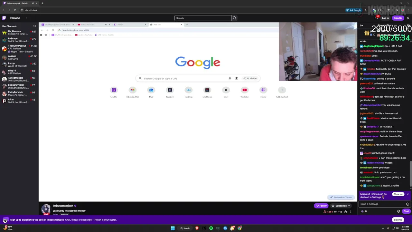Image resolution: width=412 pixels, height=232 pixels.
Task: Click Sign Up button in top navigation
Action: pos(398,18)
